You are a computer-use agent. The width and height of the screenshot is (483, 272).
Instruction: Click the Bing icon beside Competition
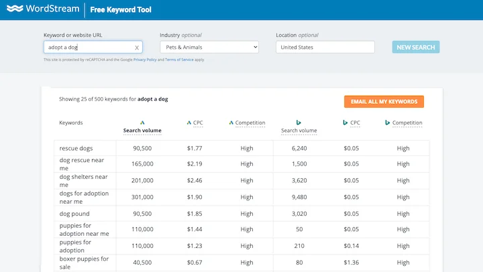click(388, 123)
